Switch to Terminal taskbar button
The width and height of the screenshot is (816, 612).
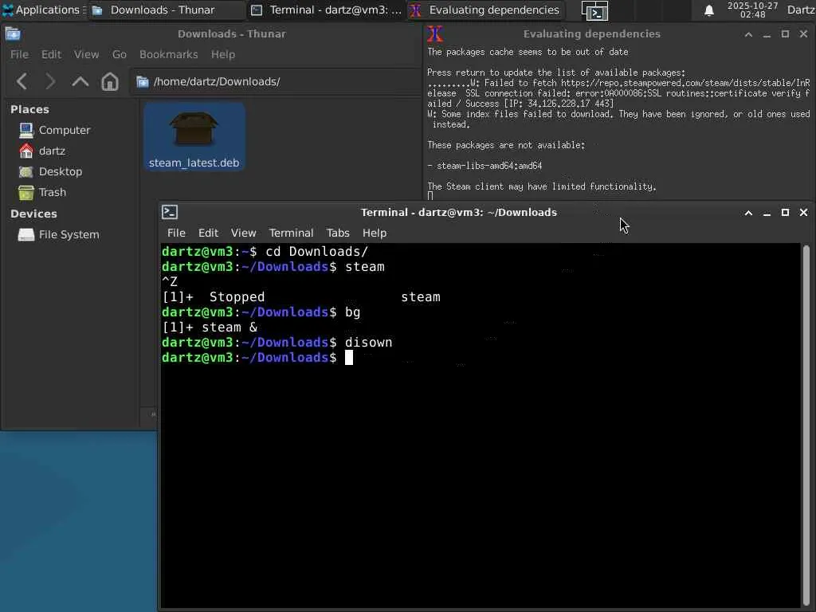click(x=326, y=10)
